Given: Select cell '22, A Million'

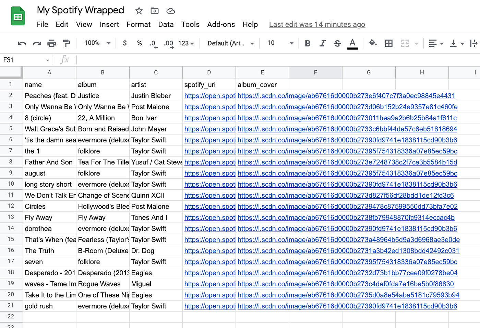Looking at the screenshot, I should click(103, 118).
